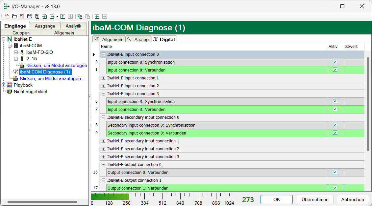The height and width of the screenshot is (206, 372).
Task: Click the add-module icon under ibaM-COM
Action: (22, 65)
